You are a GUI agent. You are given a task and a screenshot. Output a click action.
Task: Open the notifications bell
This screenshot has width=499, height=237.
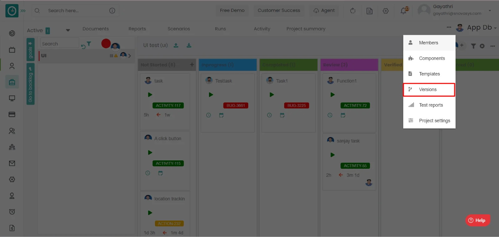403,11
